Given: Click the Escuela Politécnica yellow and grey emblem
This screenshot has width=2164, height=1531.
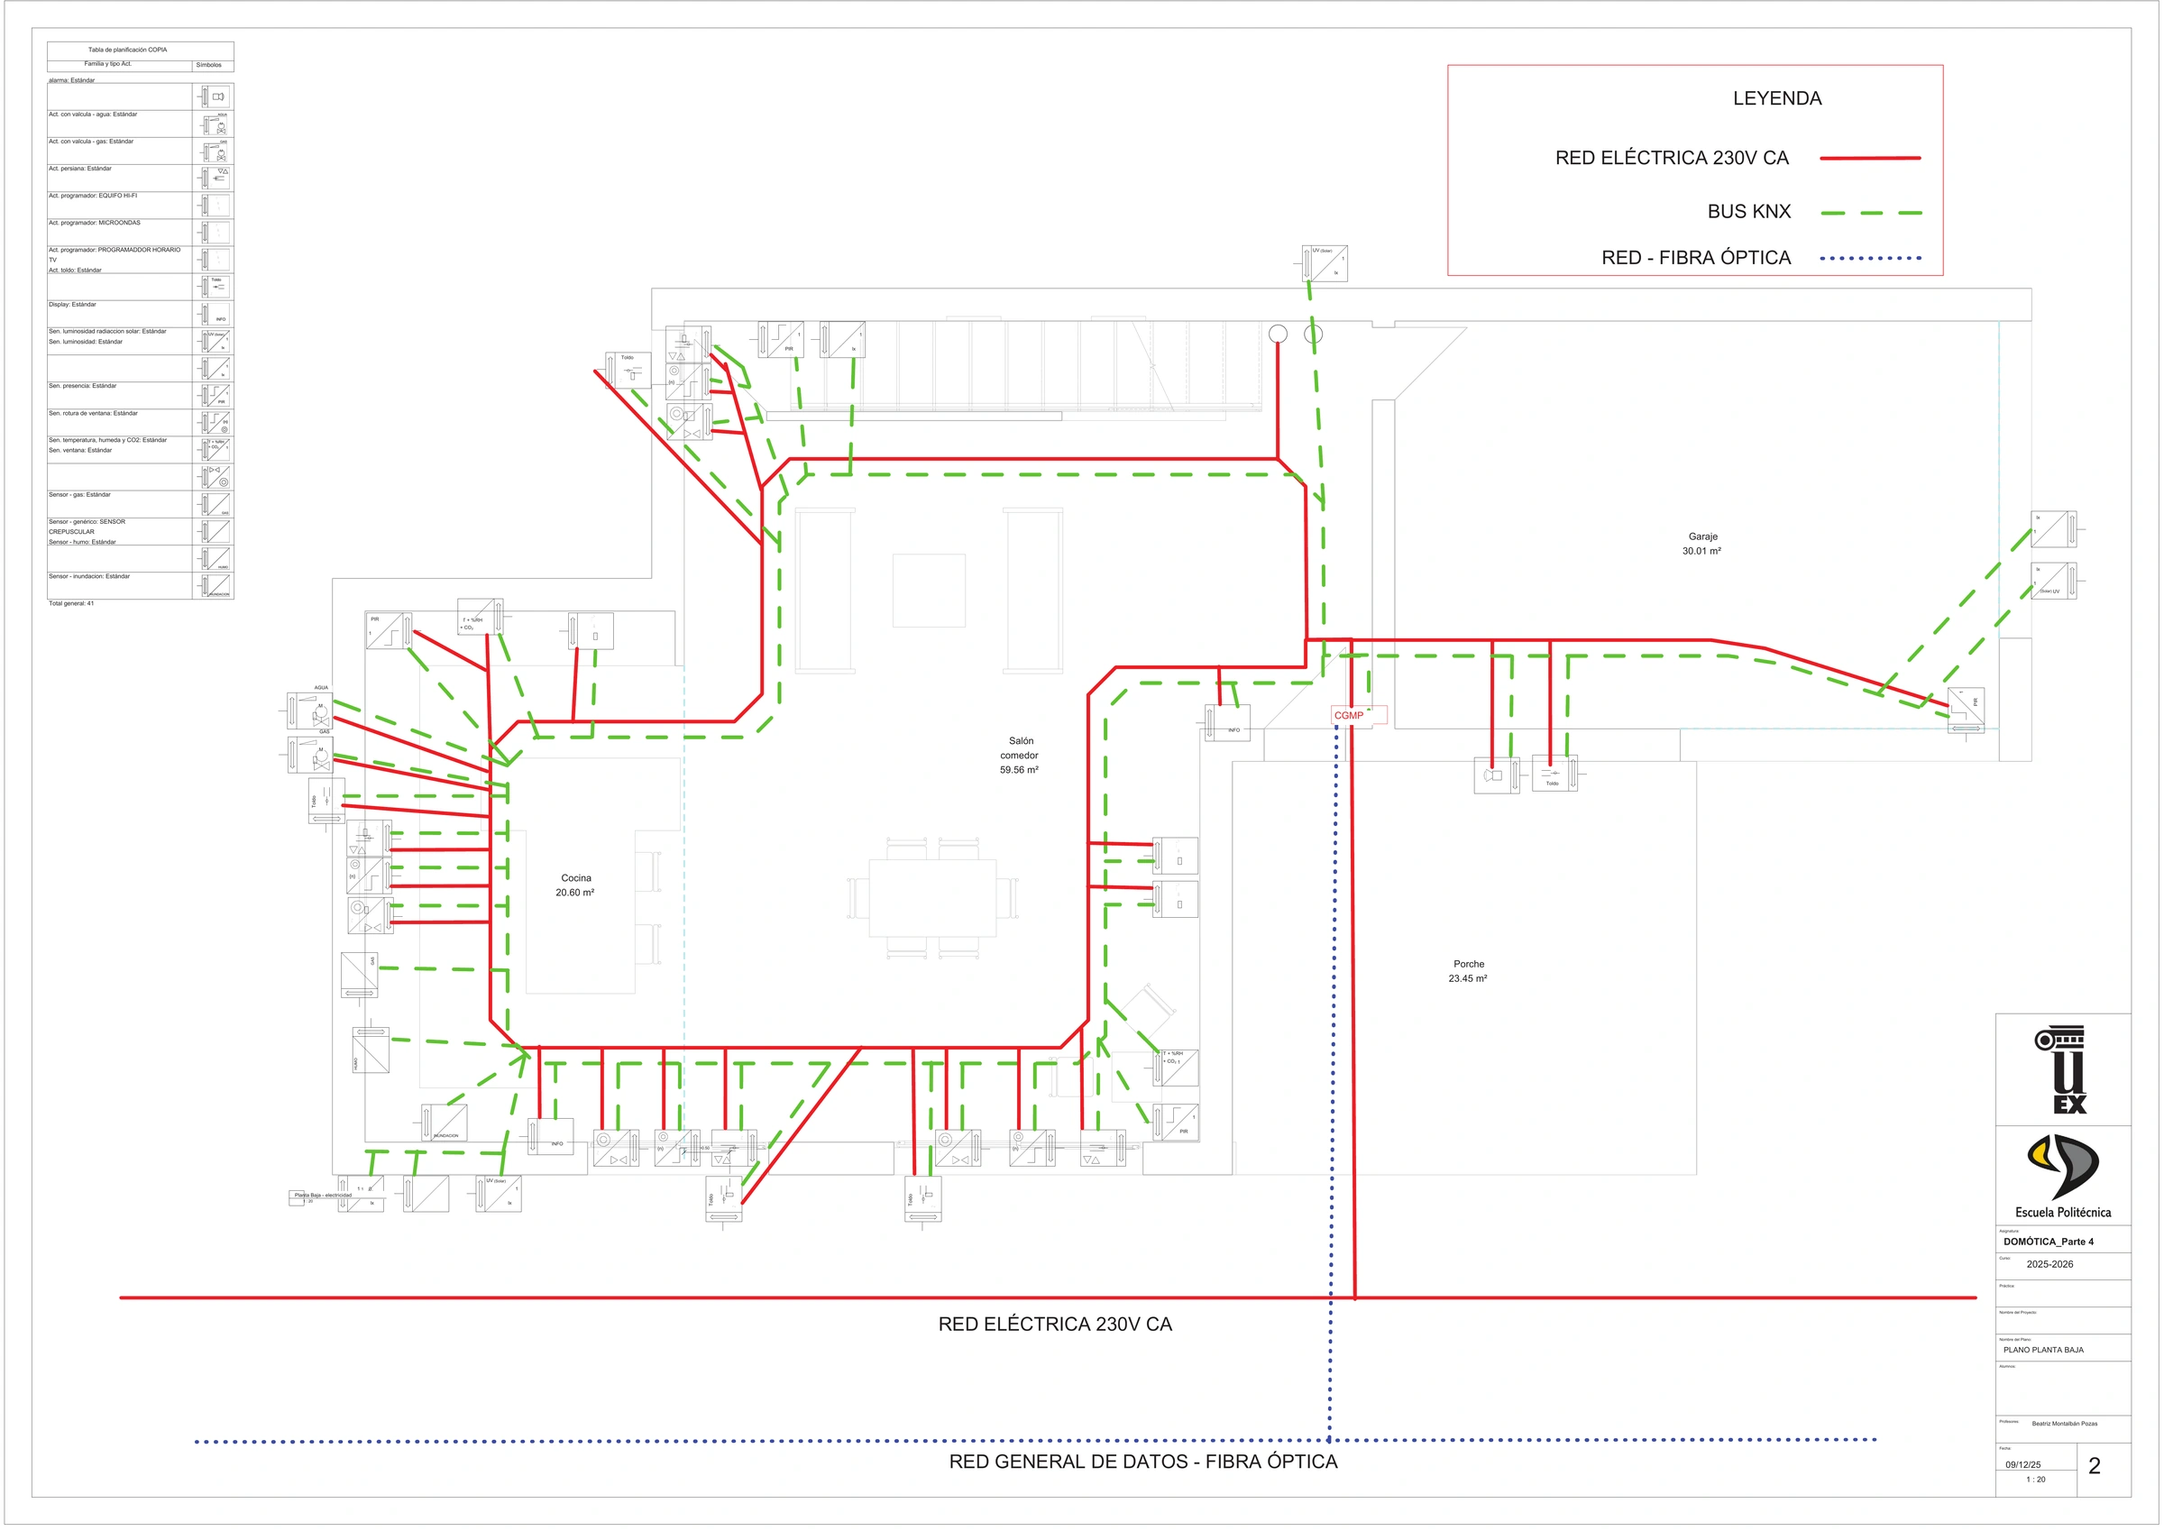Looking at the screenshot, I should 2062,1167.
